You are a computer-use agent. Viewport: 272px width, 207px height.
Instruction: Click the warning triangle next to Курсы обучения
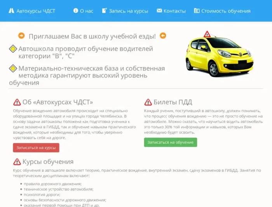(x=17, y=162)
